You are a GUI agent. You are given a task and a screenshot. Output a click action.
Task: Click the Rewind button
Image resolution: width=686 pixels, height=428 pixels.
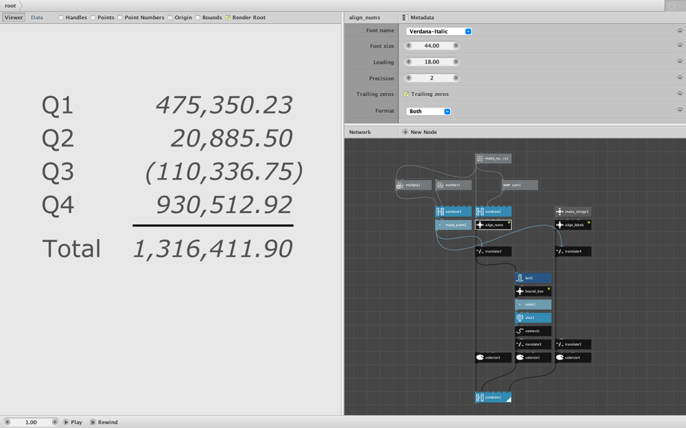point(104,422)
